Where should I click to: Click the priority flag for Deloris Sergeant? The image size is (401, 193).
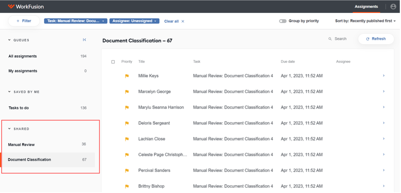click(127, 123)
